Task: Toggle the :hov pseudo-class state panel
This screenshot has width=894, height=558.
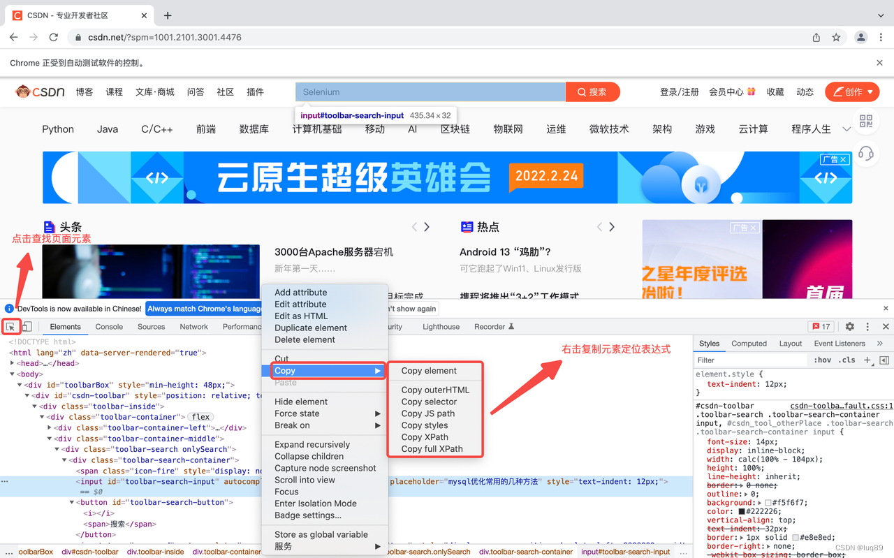Action: 823,360
